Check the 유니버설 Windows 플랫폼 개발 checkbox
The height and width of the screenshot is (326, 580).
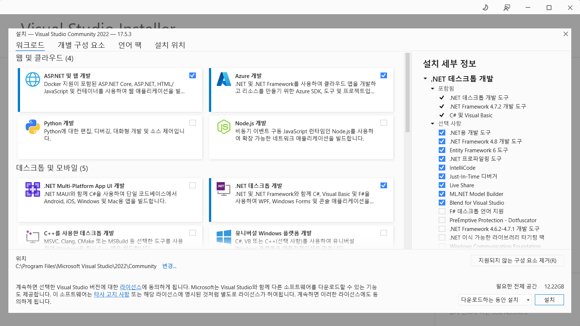(x=384, y=233)
